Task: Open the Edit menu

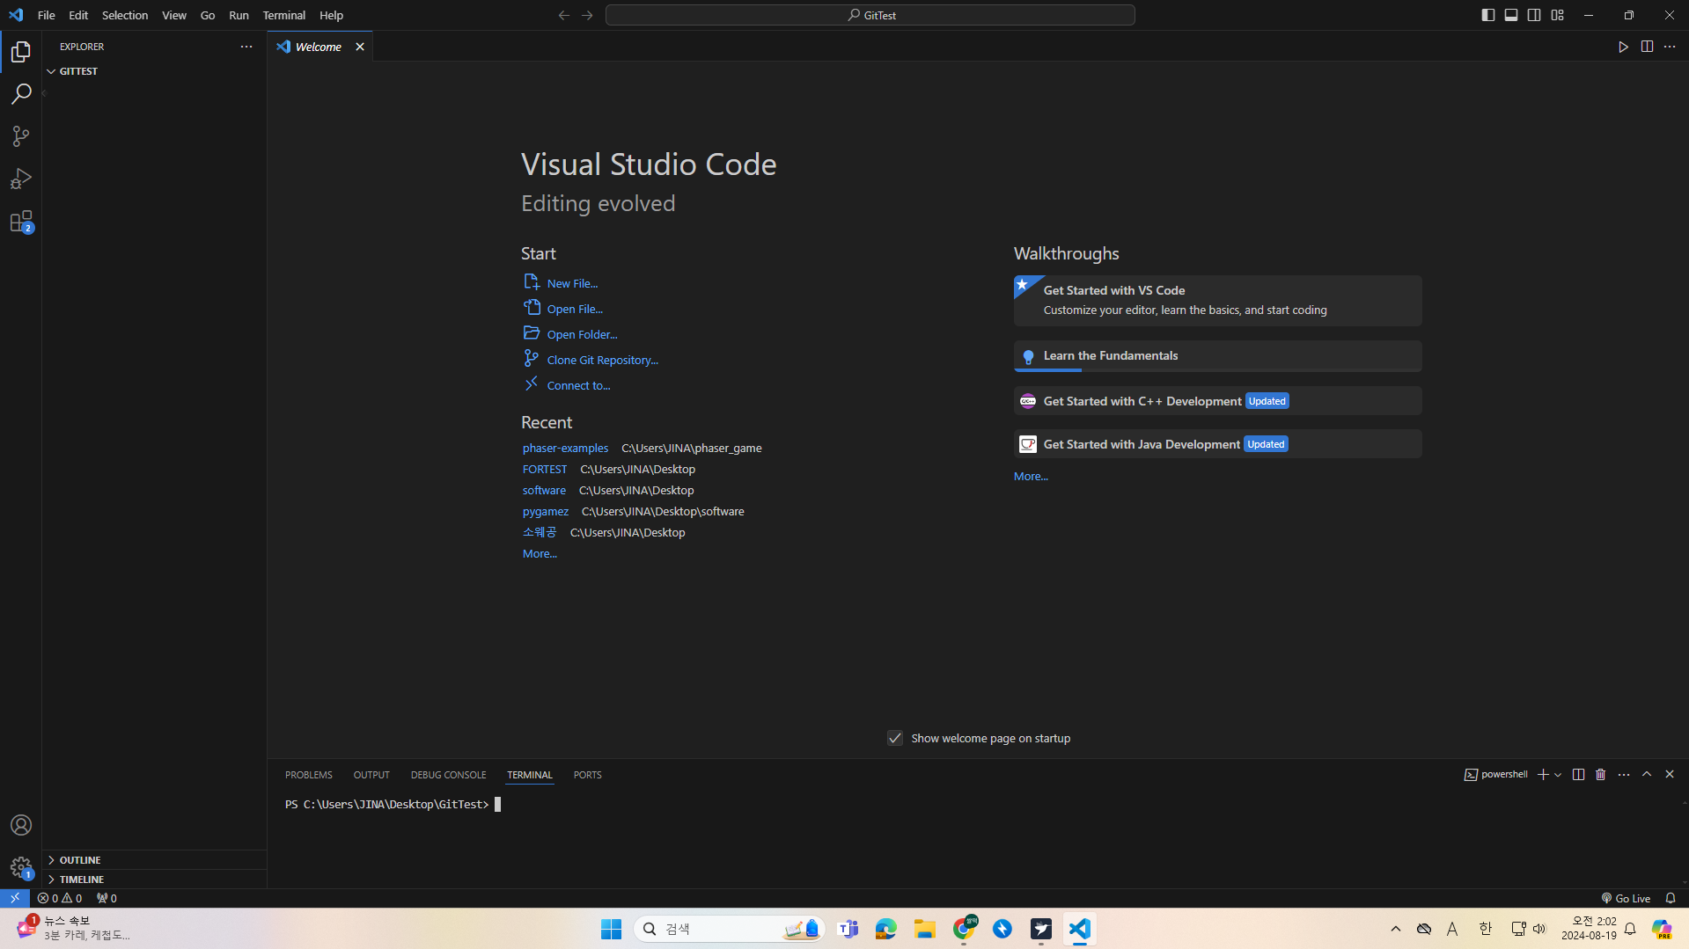Action: [78, 15]
